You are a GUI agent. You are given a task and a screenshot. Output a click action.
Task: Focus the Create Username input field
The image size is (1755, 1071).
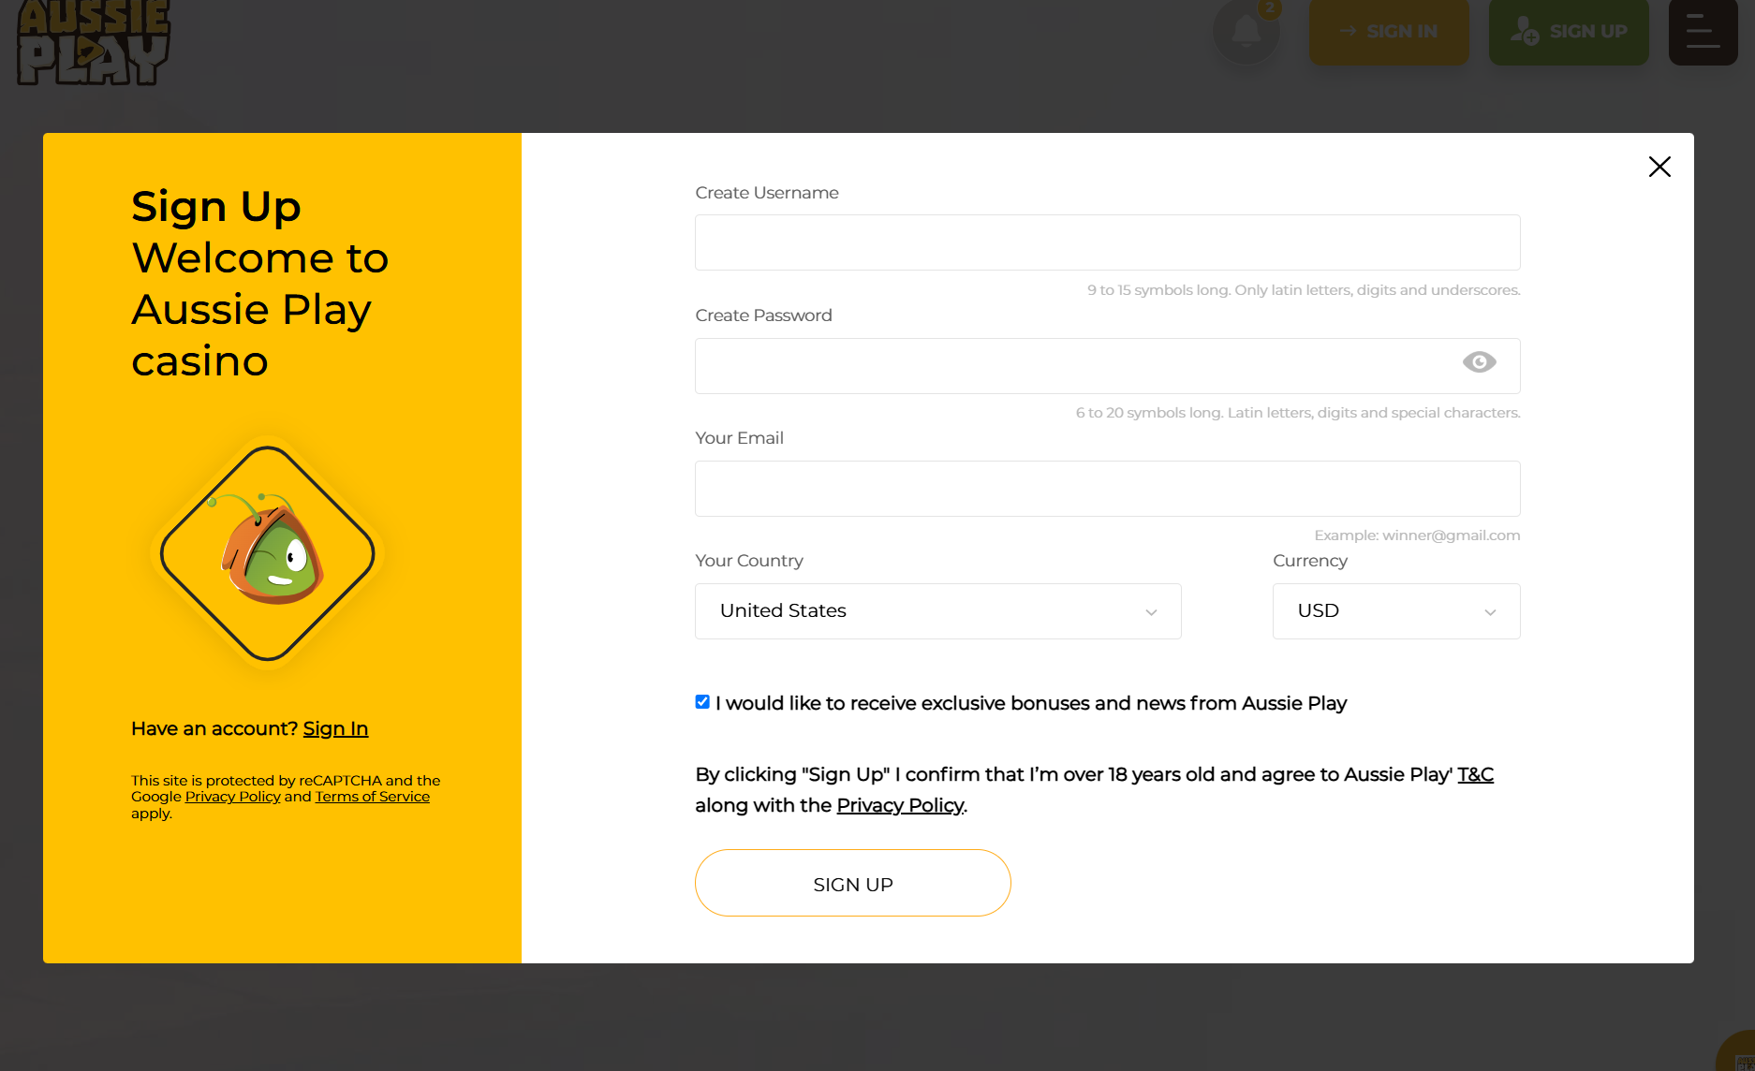pyautogui.click(x=1107, y=242)
